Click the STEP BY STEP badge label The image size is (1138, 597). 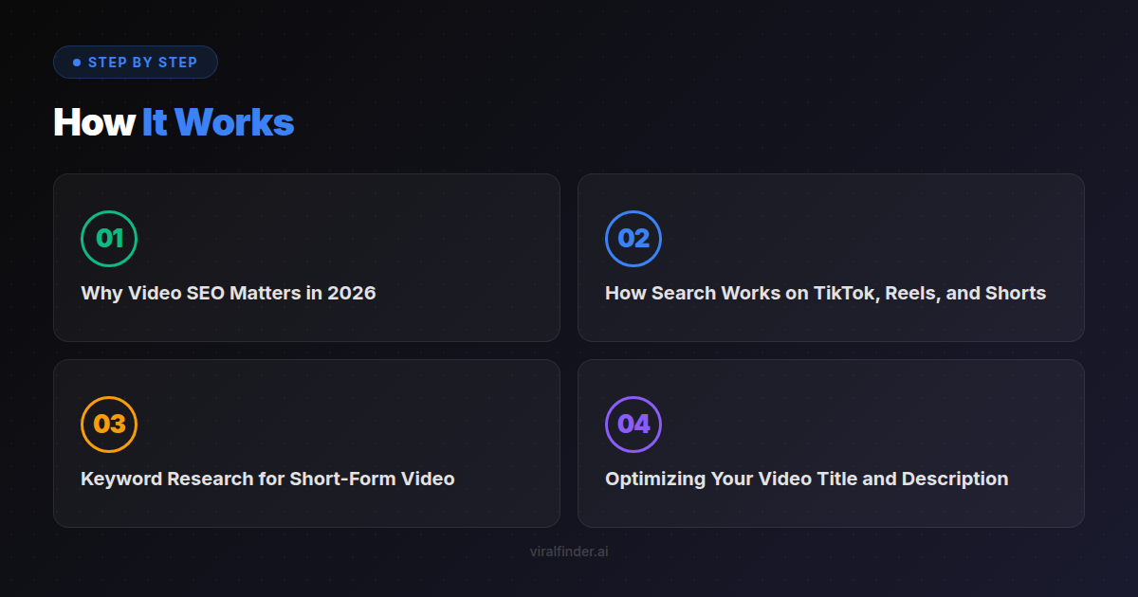142,63
